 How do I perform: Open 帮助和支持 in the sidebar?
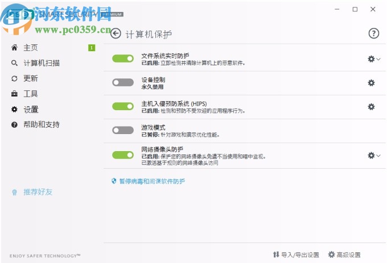point(42,124)
